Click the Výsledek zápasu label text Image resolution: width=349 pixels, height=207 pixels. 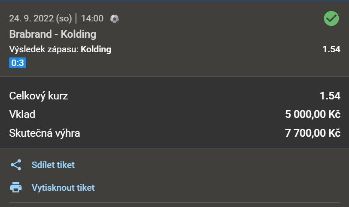point(43,49)
